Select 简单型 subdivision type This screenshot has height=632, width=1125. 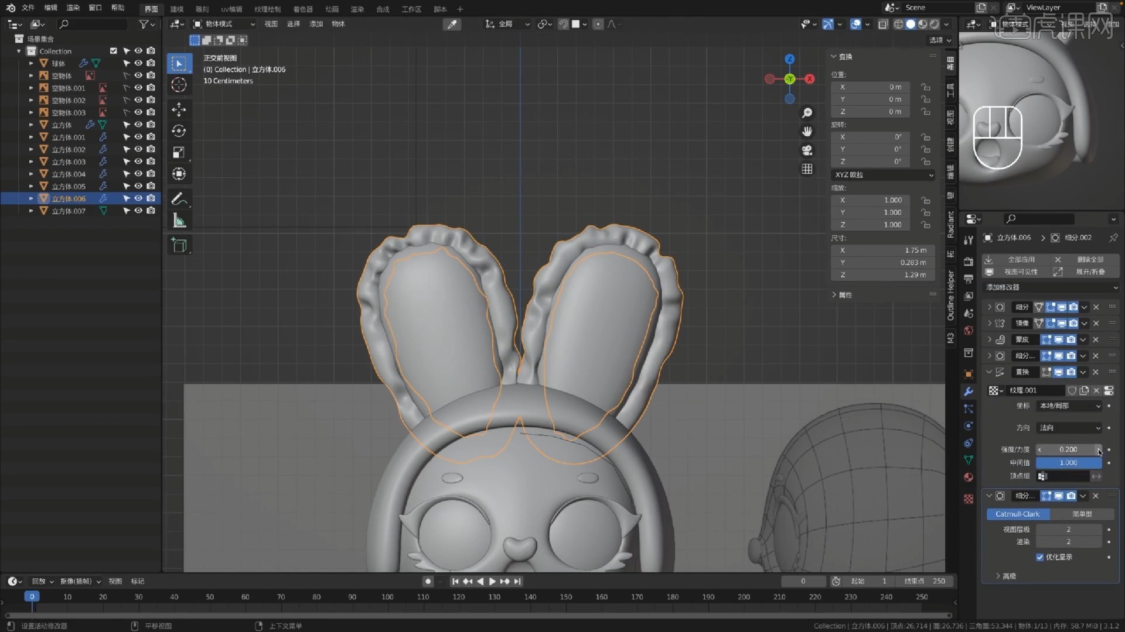(1082, 514)
